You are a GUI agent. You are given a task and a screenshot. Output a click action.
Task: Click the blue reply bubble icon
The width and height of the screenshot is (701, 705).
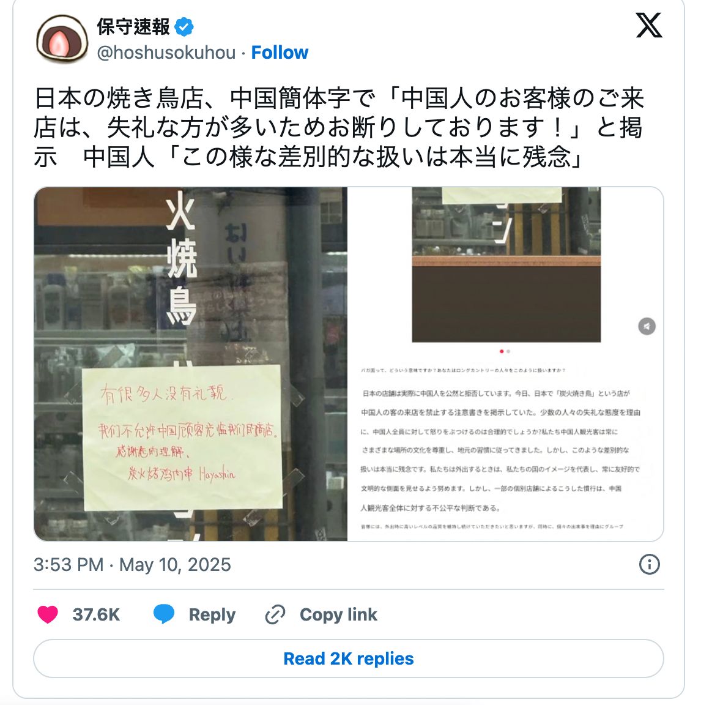tap(163, 614)
